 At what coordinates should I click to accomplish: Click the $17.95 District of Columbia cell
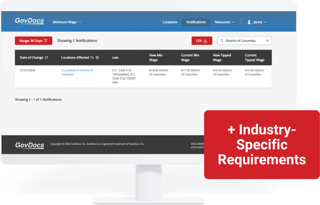pyautogui.click(x=190, y=72)
